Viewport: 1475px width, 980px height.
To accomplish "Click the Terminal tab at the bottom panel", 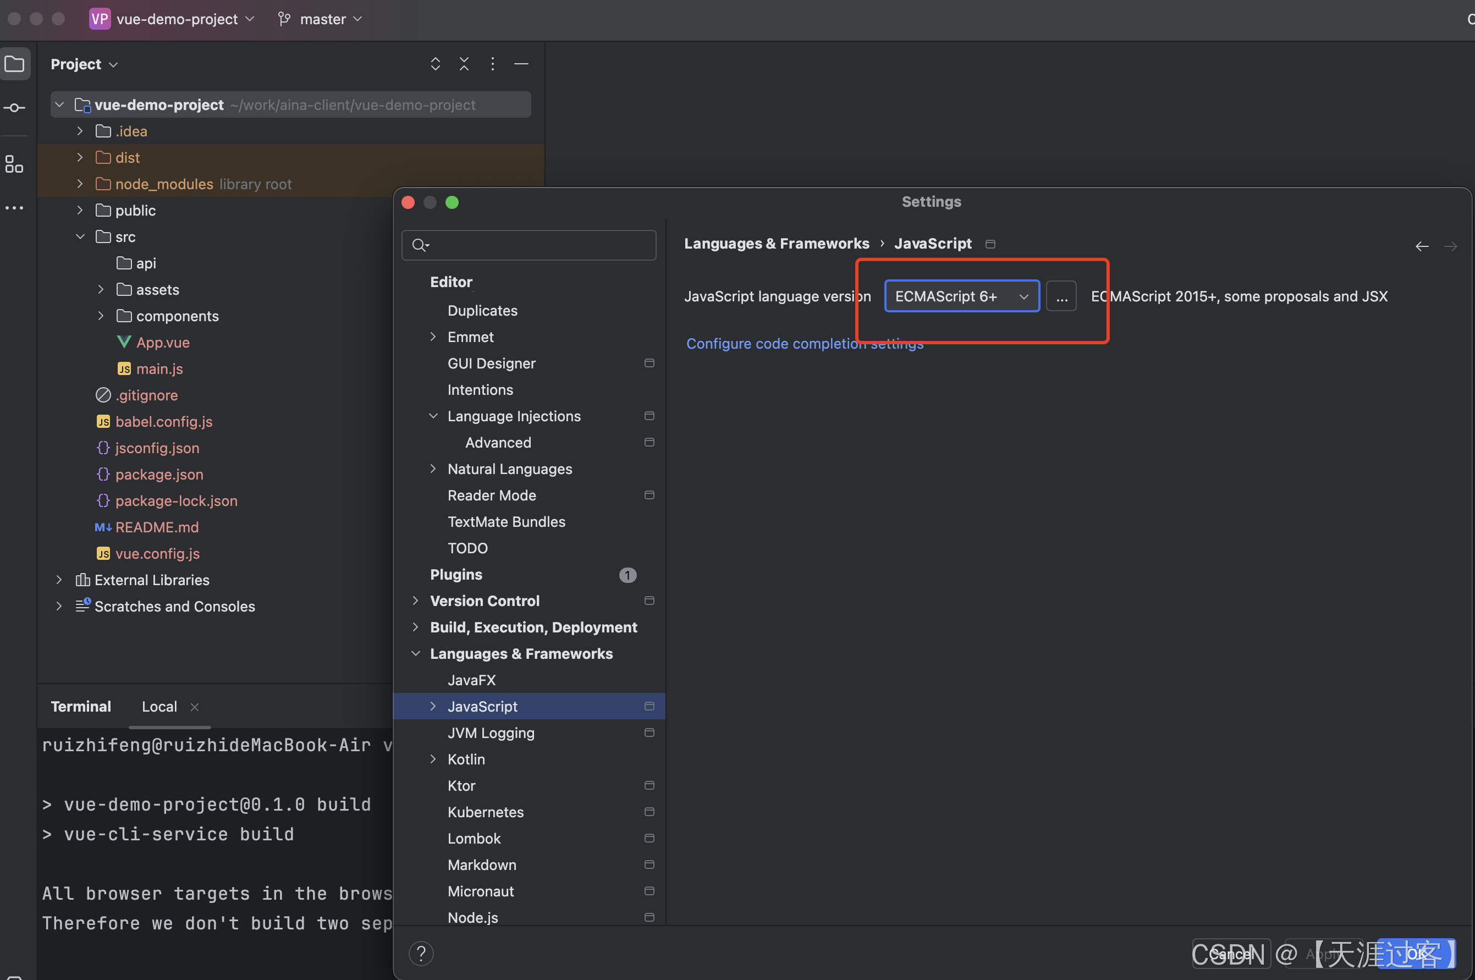I will 81,706.
